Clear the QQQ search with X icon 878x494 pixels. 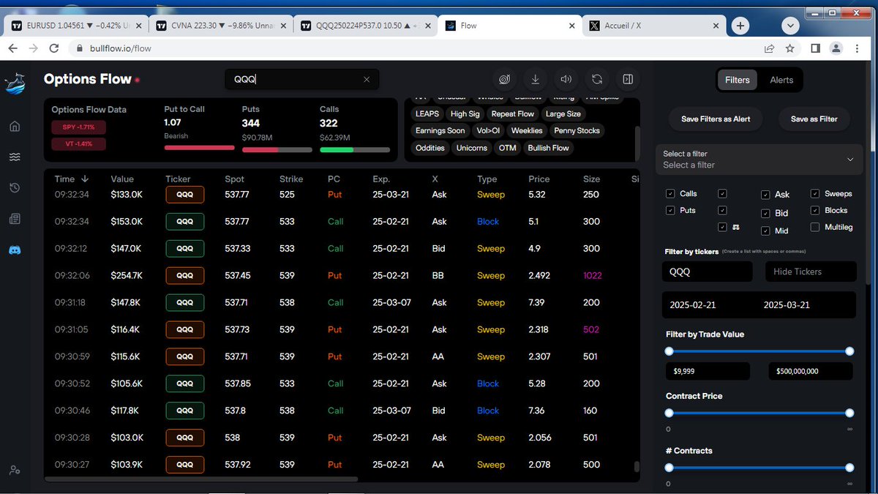click(367, 80)
